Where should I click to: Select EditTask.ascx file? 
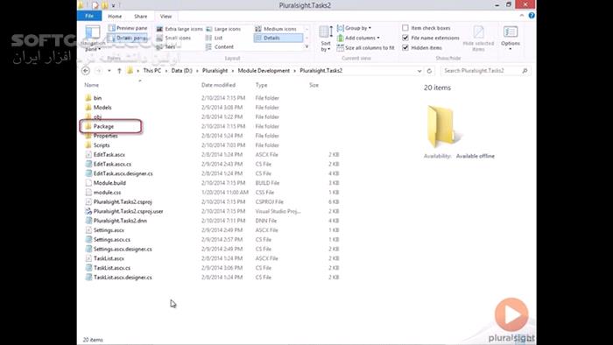[109, 155]
